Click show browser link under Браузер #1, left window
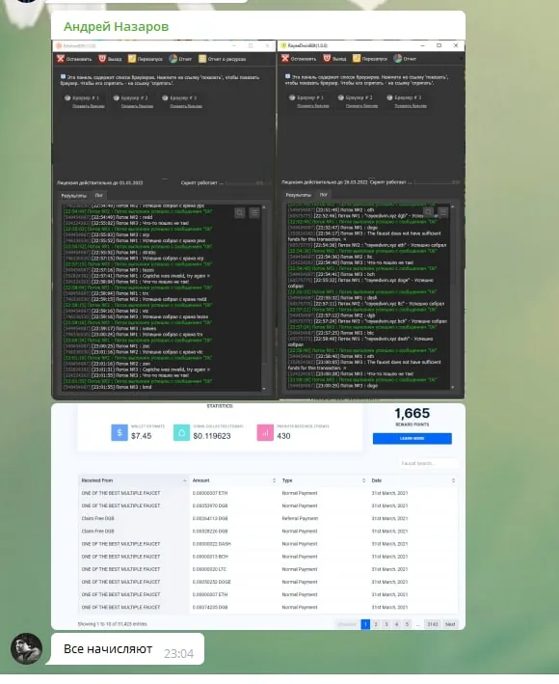559x684 pixels. pos(89,106)
